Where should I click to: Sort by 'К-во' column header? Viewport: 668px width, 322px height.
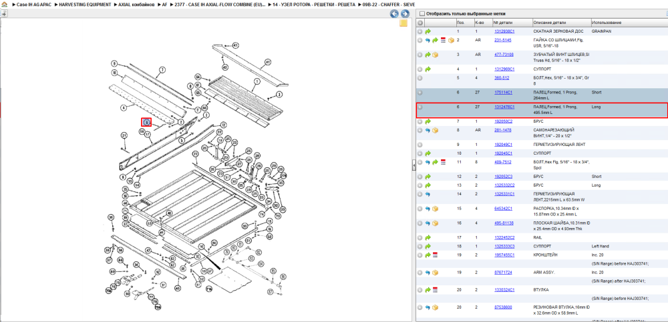(479, 23)
